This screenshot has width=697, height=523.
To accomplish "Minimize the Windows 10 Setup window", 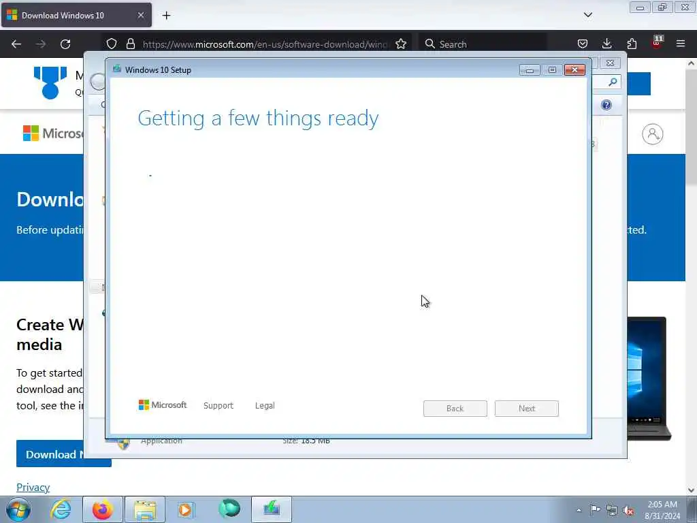I will pos(530,70).
